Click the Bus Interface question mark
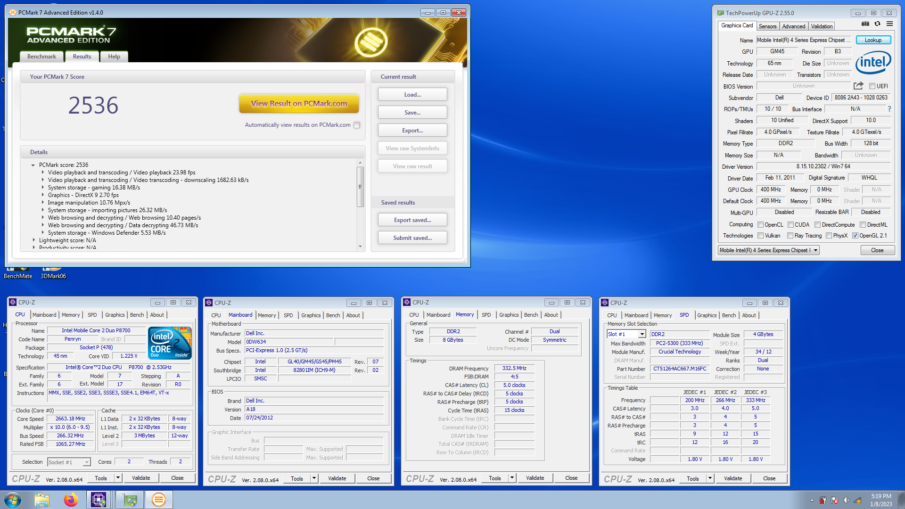 (x=889, y=109)
